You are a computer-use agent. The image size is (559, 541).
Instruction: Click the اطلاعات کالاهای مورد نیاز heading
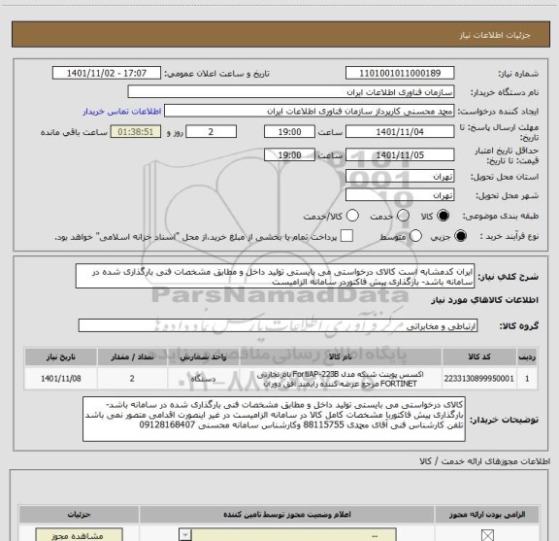[x=485, y=300]
